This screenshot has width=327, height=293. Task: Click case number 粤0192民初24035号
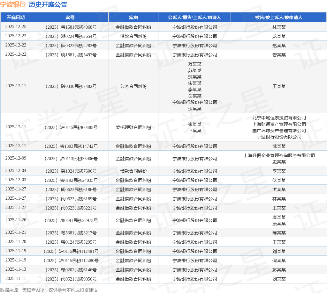71,180
